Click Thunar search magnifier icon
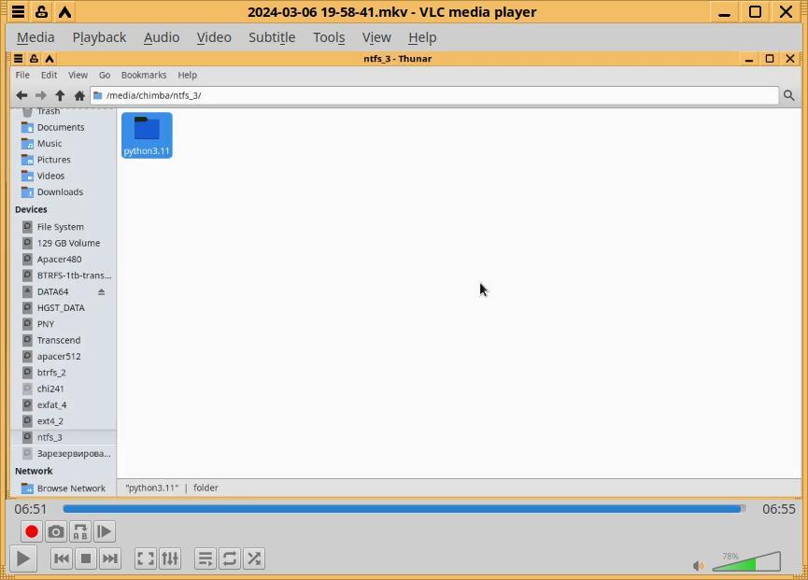 click(x=788, y=95)
